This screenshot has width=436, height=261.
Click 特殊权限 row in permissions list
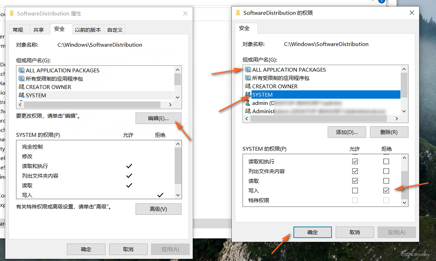pyautogui.click(x=322, y=200)
